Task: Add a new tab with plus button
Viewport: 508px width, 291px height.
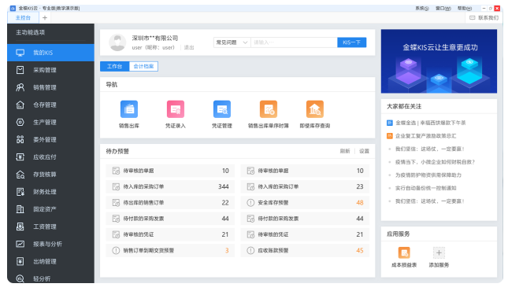Action: [45, 18]
